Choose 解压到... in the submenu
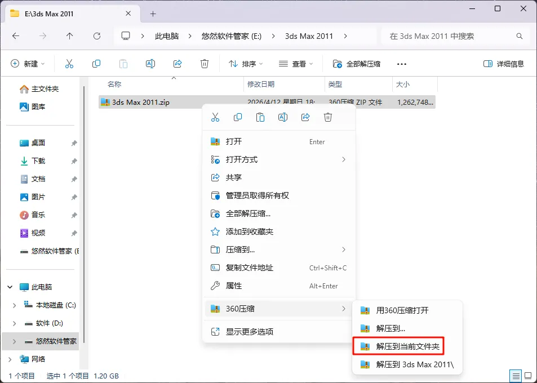Screen dimensions: 537x383 [407, 328]
